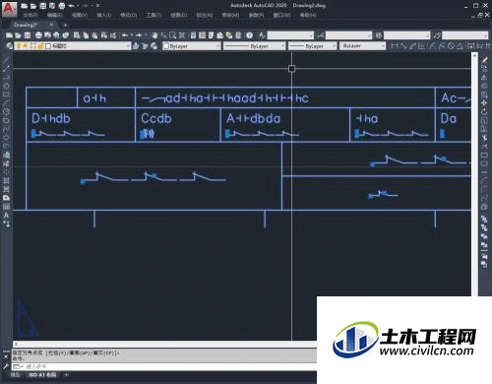The height and width of the screenshot is (384, 492).
Task: Expand the text style dropdown
Action: pos(311,35)
